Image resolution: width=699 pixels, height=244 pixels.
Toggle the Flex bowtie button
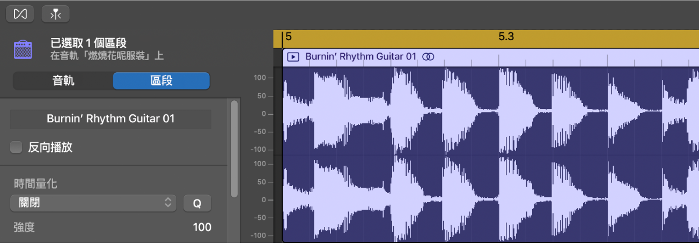tap(20, 14)
